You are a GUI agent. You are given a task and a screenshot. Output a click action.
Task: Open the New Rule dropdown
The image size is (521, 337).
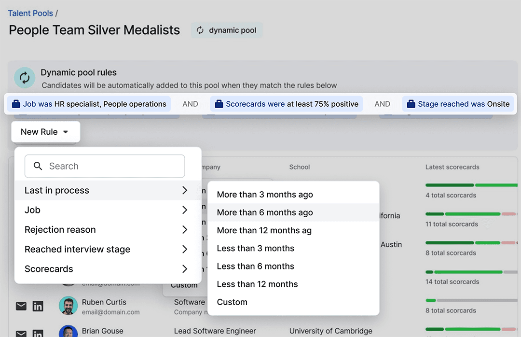[x=45, y=132]
